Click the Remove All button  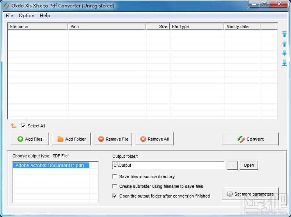154,139
